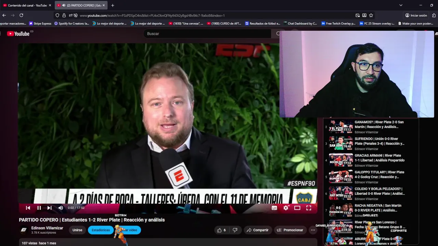438x246 pixels.
Task: Toggle subtitles on the video player
Action: [274, 208]
